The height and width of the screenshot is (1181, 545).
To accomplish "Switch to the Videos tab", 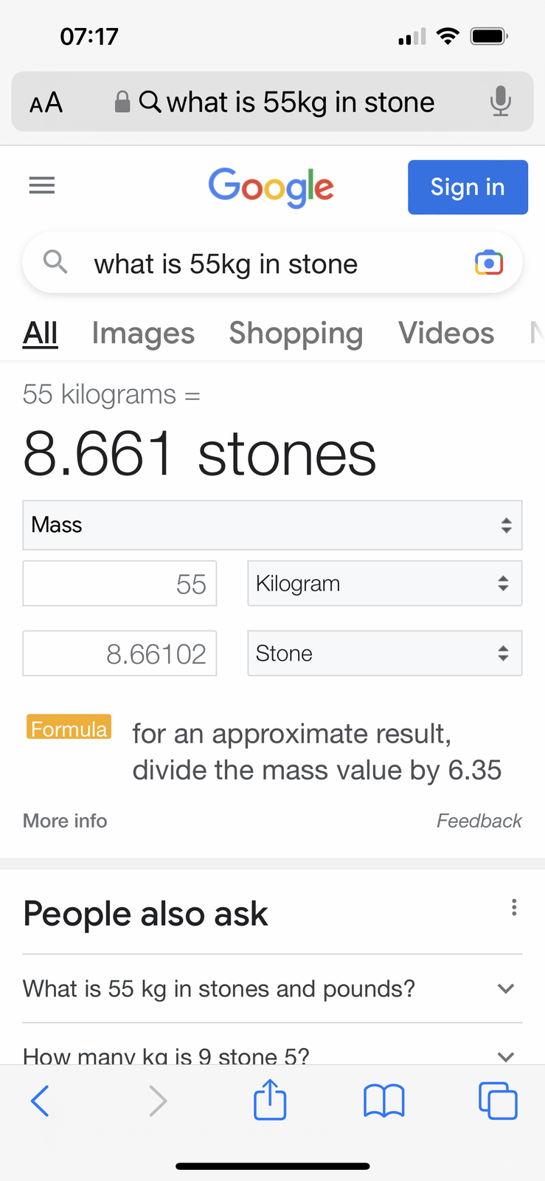I will pyautogui.click(x=446, y=334).
